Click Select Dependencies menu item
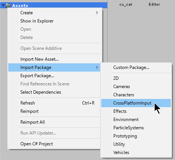 pyautogui.click(x=41, y=92)
